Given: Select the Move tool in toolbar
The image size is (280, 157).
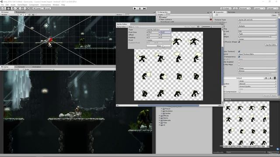Looking at the screenshot, I should (x=8, y=8).
